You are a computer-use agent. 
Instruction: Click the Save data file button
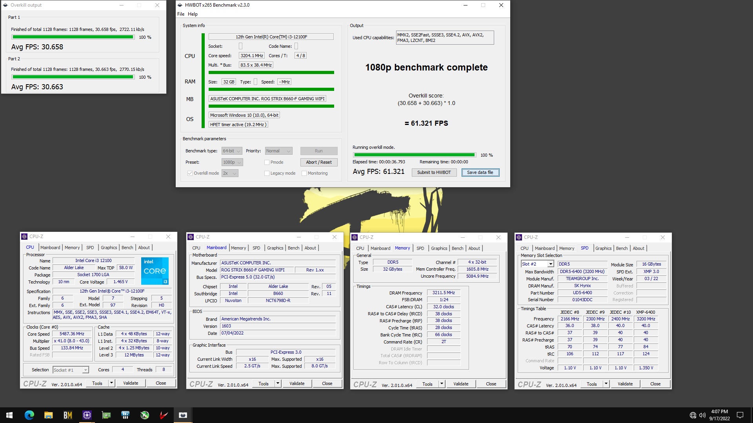pos(480,172)
